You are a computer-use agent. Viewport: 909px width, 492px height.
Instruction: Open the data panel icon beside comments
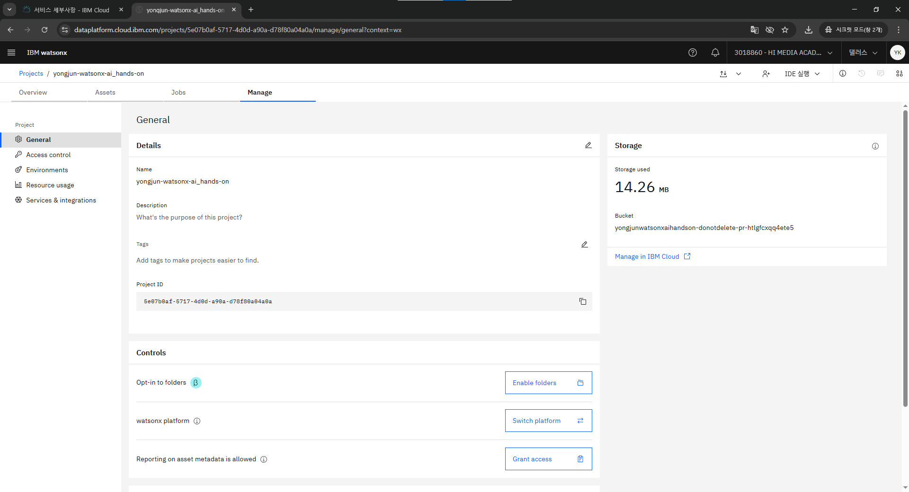point(900,73)
